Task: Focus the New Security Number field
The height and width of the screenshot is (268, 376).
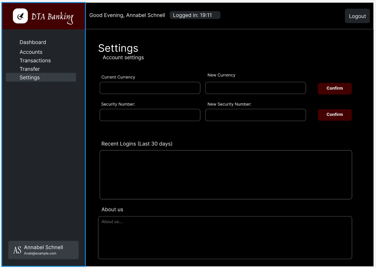Action: pos(255,115)
